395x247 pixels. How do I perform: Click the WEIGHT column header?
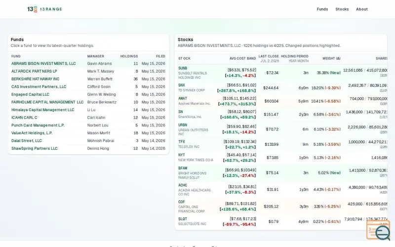(331, 58)
